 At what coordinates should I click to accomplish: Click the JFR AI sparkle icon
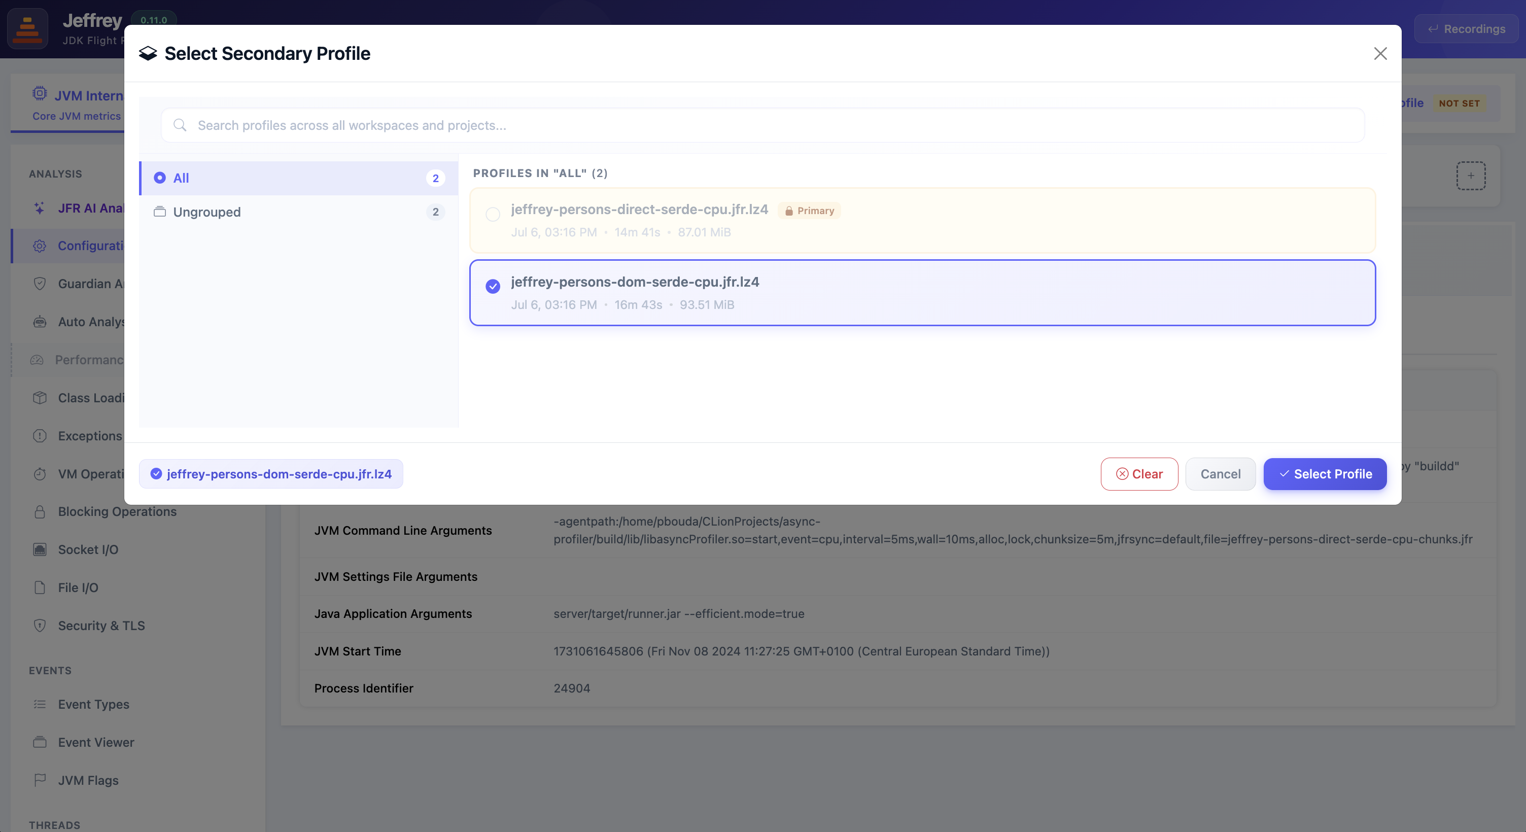(x=39, y=208)
